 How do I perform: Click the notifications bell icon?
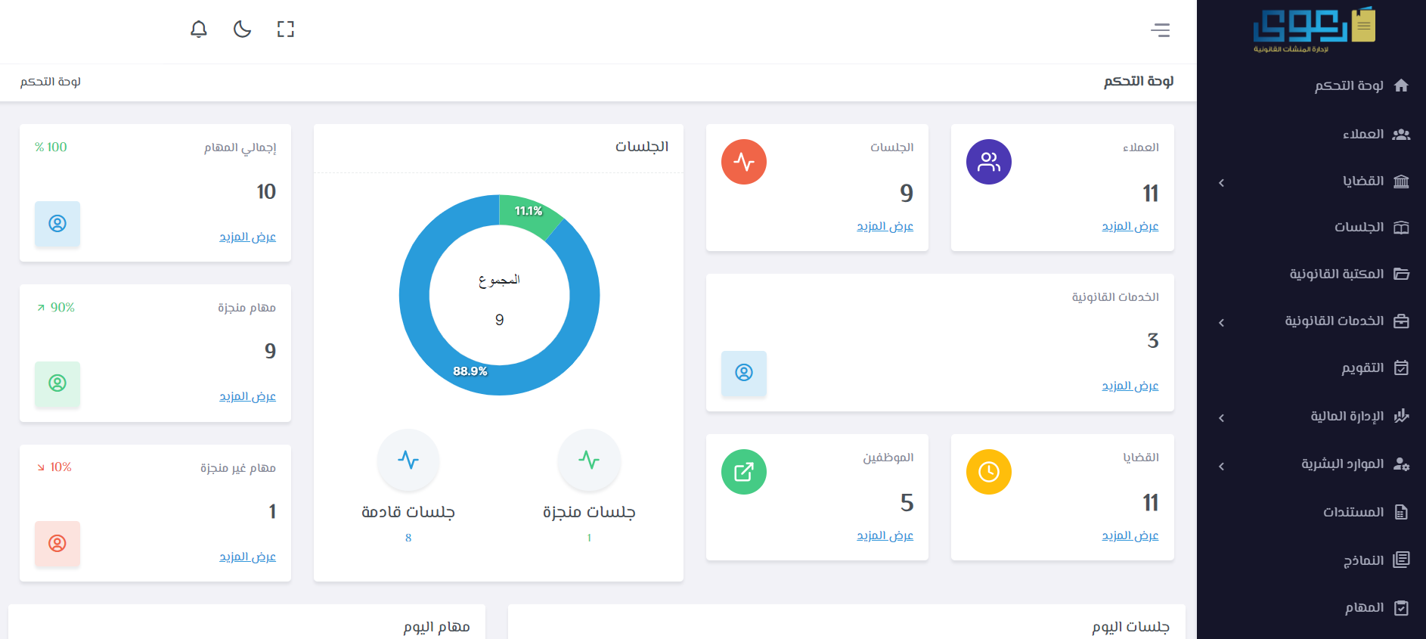coord(199,29)
